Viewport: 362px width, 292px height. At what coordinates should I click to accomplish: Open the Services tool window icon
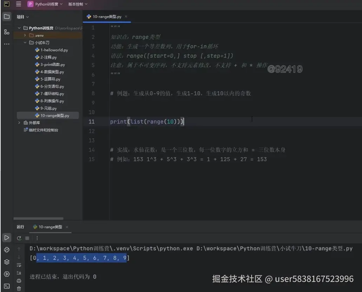click(x=7, y=273)
